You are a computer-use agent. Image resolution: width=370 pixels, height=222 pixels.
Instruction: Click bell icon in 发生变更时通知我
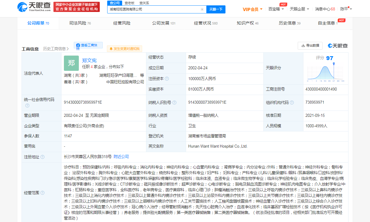[x=111, y=49]
